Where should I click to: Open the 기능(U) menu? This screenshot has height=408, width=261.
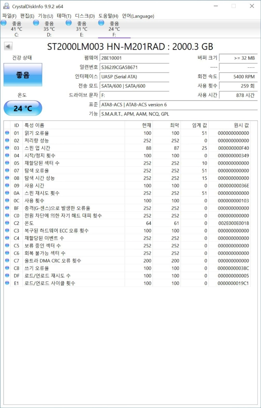[x=45, y=16]
